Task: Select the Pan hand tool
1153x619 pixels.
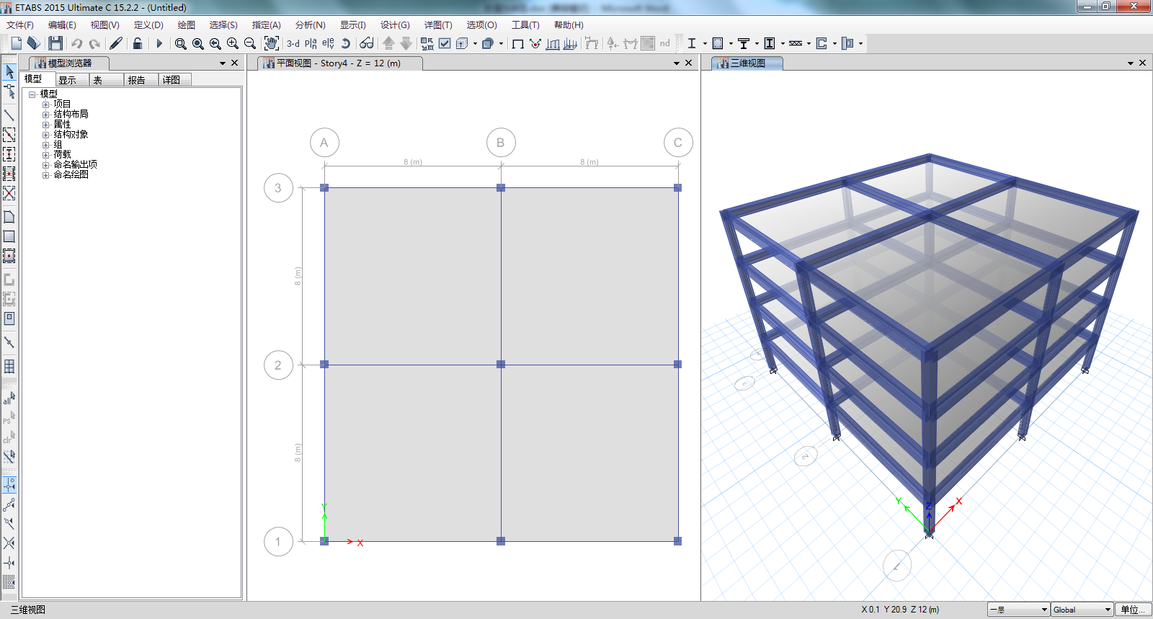Action: [271, 43]
